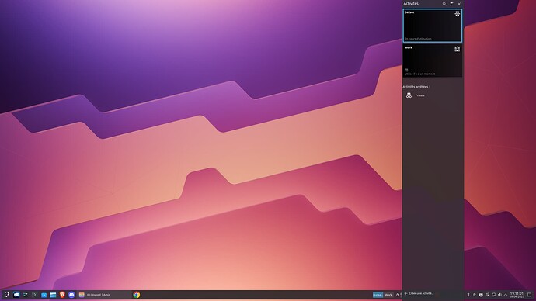This screenshot has height=301, width=536.
Task: Launch Brave browser from taskbar
Action: (x=62, y=295)
